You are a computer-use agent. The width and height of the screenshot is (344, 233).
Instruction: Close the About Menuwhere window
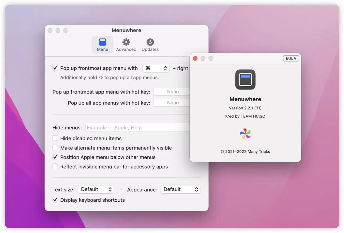click(195, 58)
